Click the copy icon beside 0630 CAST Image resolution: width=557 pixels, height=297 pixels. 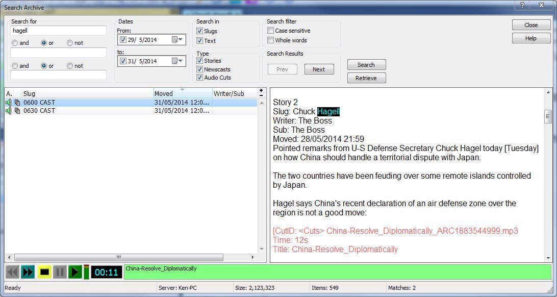pyautogui.click(x=17, y=111)
